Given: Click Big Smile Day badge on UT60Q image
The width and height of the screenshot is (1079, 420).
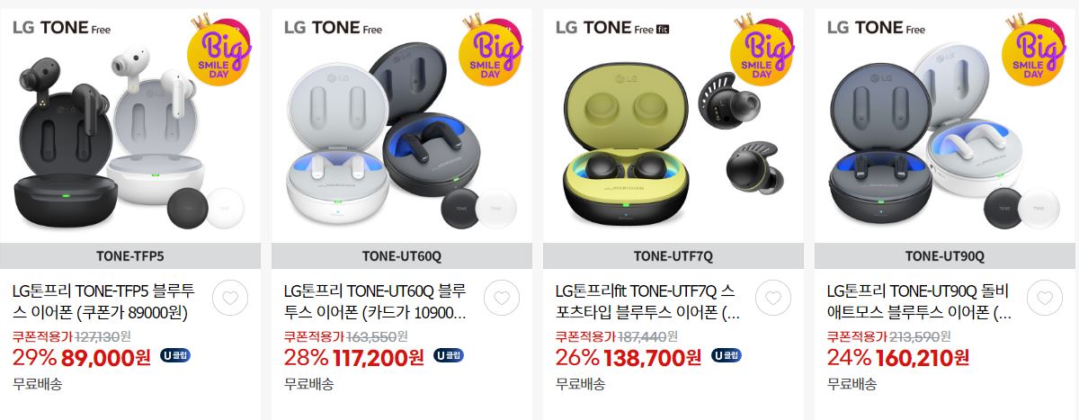Looking at the screenshot, I should pyautogui.click(x=490, y=49).
